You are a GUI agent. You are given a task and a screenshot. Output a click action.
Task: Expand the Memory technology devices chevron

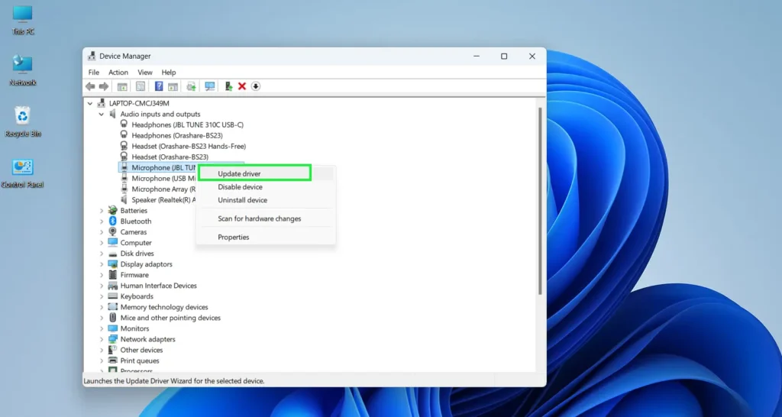click(x=102, y=307)
